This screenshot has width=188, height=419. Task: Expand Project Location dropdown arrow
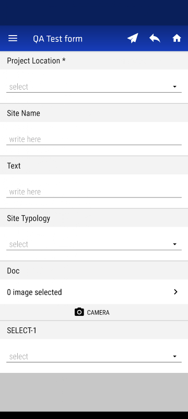click(175, 86)
